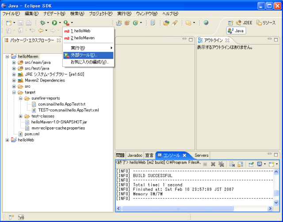The height and width of the screenshot is (222, 283).
Task: Select pom.xml in the package explorer
Action: 31,134
